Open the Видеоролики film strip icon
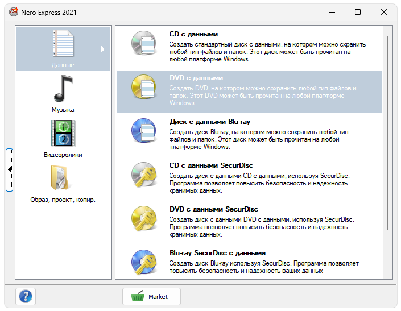 63,133
